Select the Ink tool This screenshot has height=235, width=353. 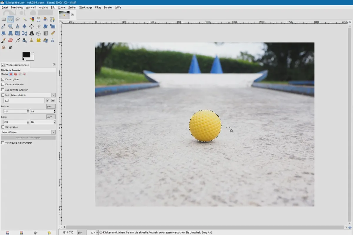coord(24,40)
